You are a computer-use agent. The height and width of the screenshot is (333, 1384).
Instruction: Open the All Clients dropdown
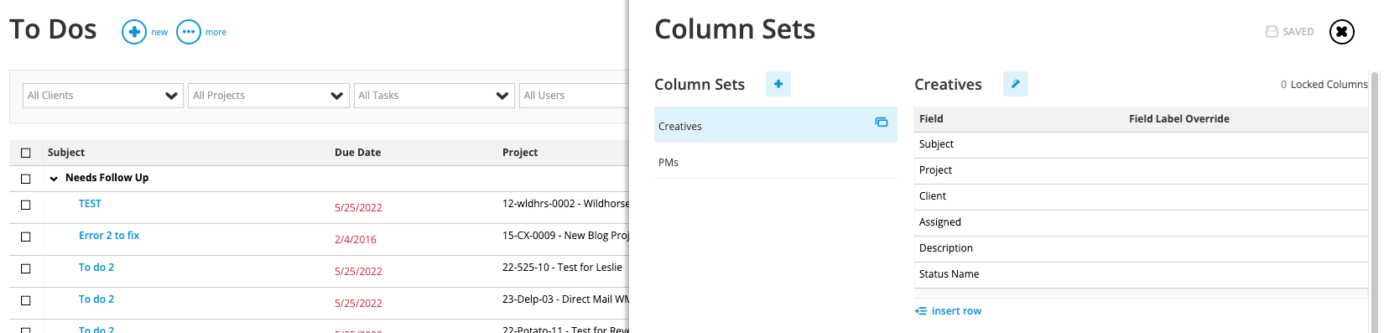(x=103, y=96)
